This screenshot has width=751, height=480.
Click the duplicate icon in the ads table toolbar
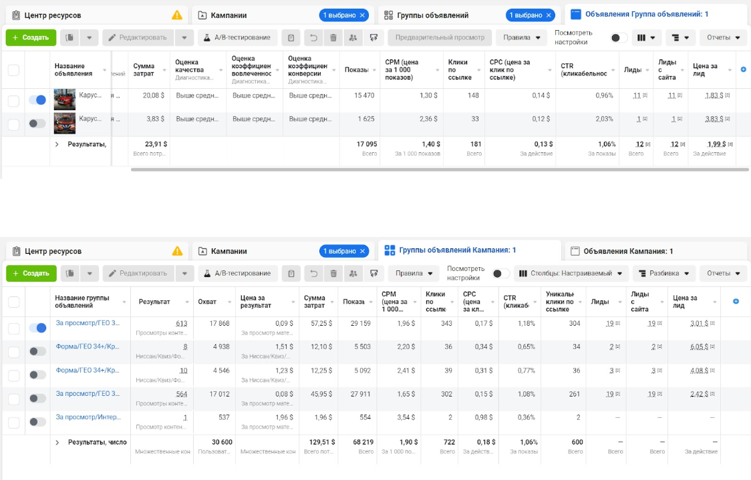[69, 37]
